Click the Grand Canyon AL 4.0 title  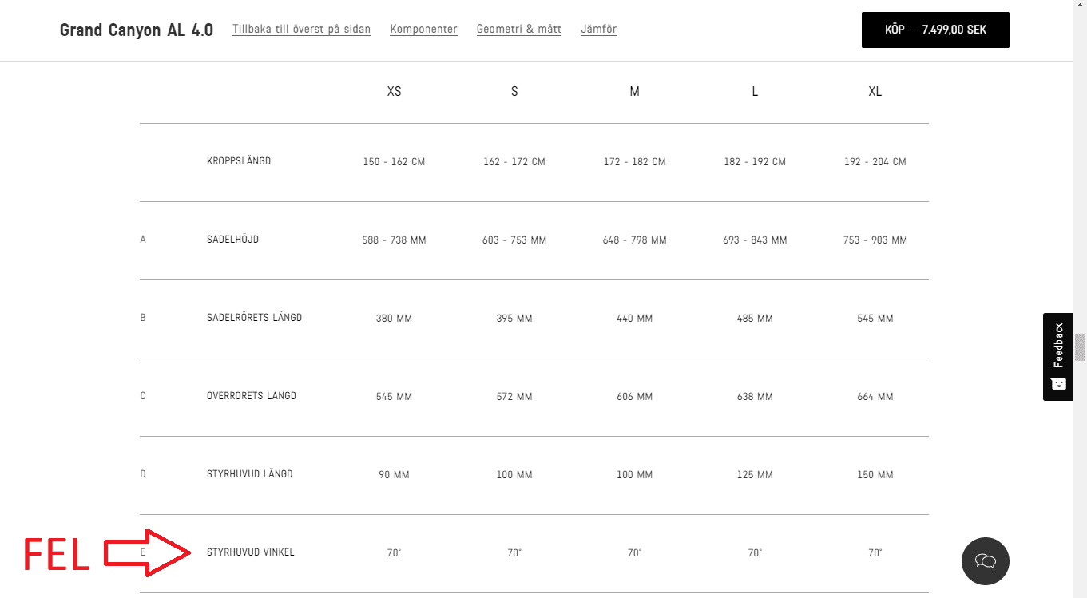click(x=137, y=30)
